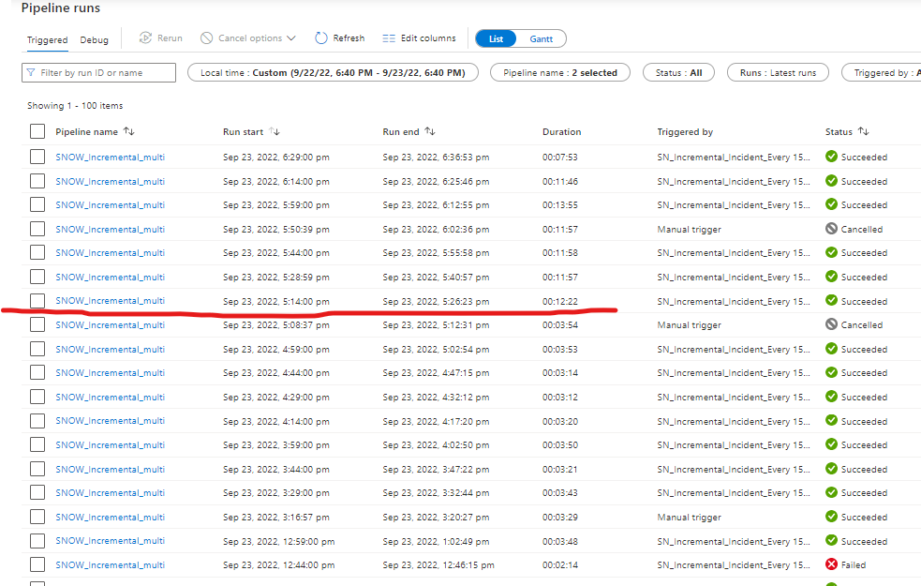Click the Rerun icon in toolbar
This screenshot has height=586, width=921.
click(x=145, y=38)
